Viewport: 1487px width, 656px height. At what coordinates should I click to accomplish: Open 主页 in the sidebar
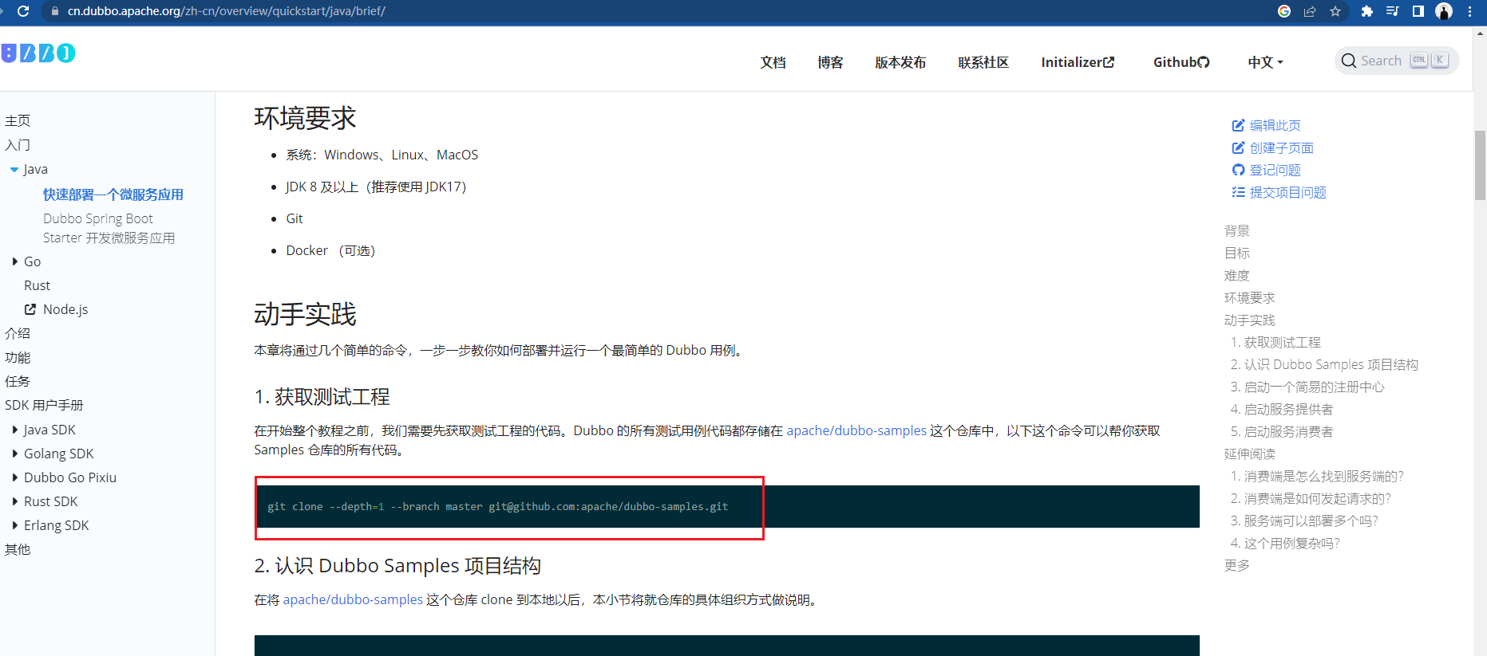[x=18, y=120]
